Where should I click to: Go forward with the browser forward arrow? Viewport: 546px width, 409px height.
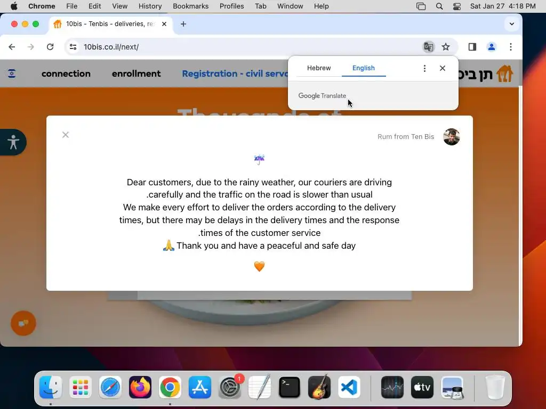click(x=31, y=47)
